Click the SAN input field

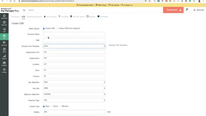tap(74, 40)
